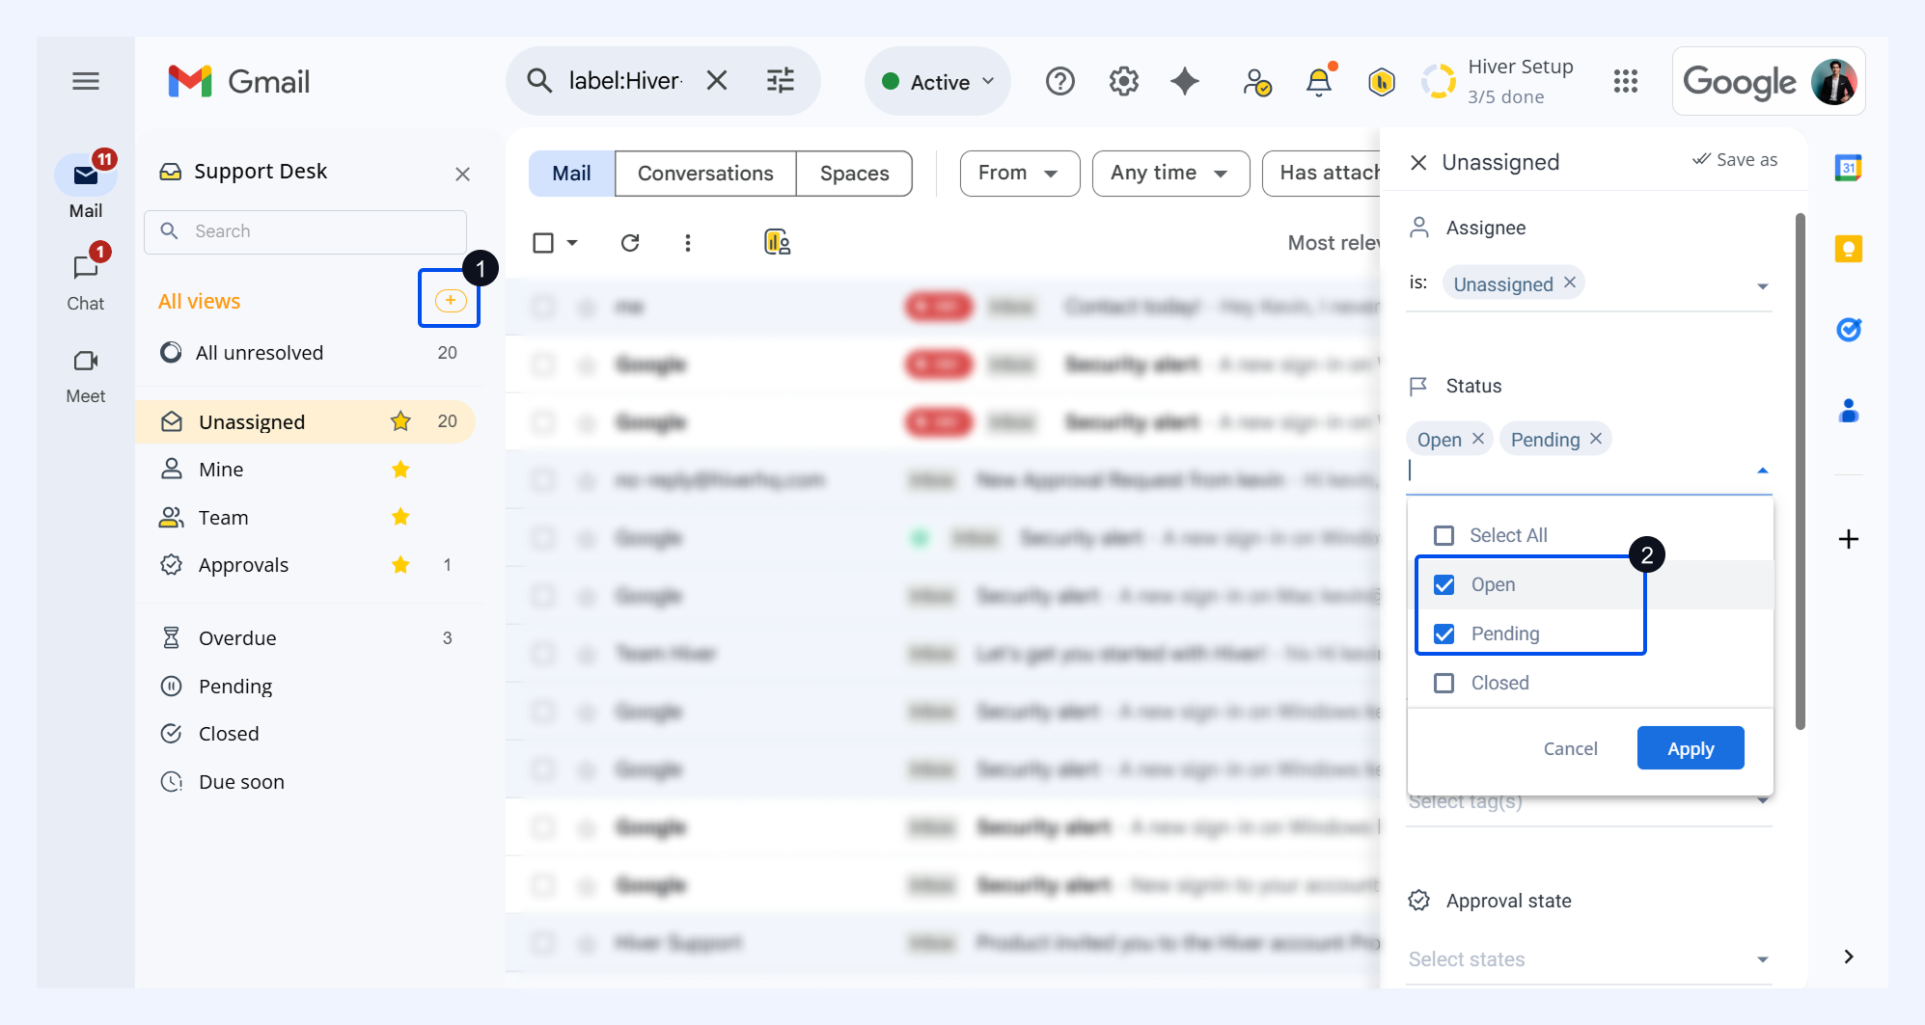Unstar the Mine view

pos(400,470)
